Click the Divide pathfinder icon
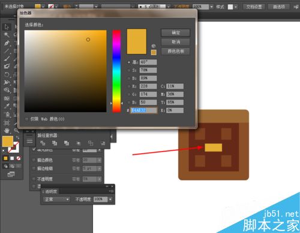Viewport: 300px width, 233px height. click(x=43, y=143)
